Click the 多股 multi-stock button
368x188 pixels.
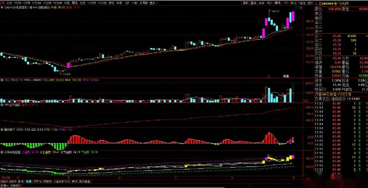[x=261, y=3]
